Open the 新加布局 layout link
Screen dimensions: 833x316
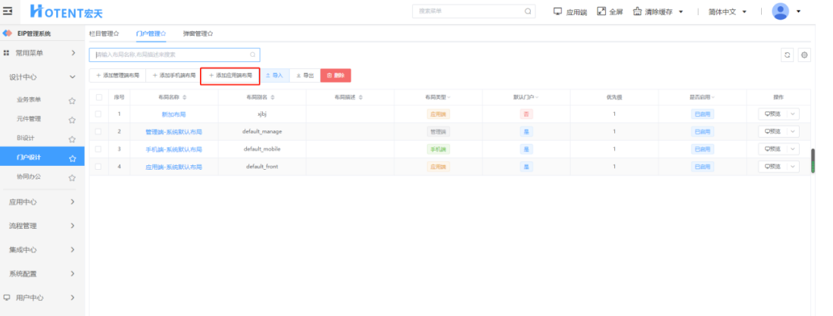click(x=173, y=114)
